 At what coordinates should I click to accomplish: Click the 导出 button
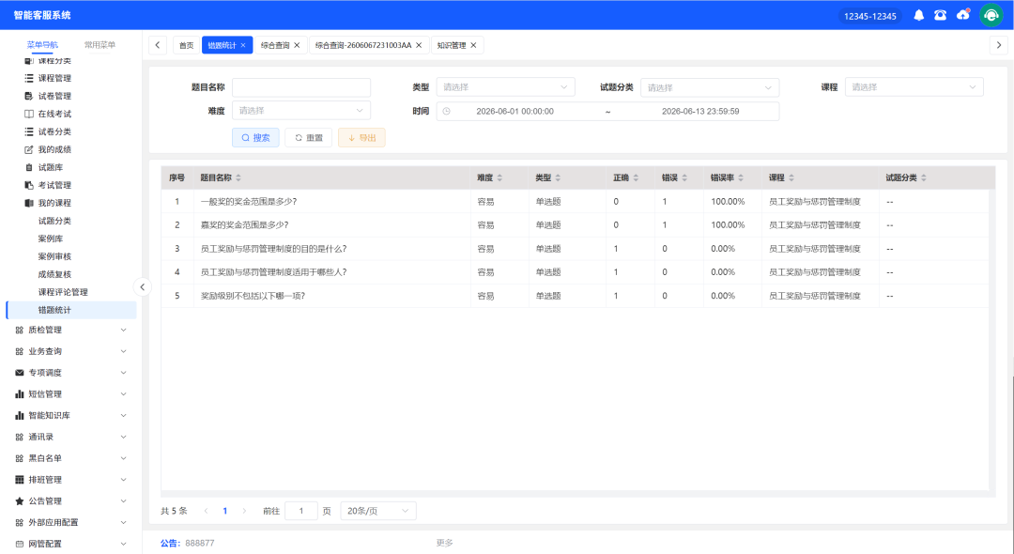coord(361,138)
